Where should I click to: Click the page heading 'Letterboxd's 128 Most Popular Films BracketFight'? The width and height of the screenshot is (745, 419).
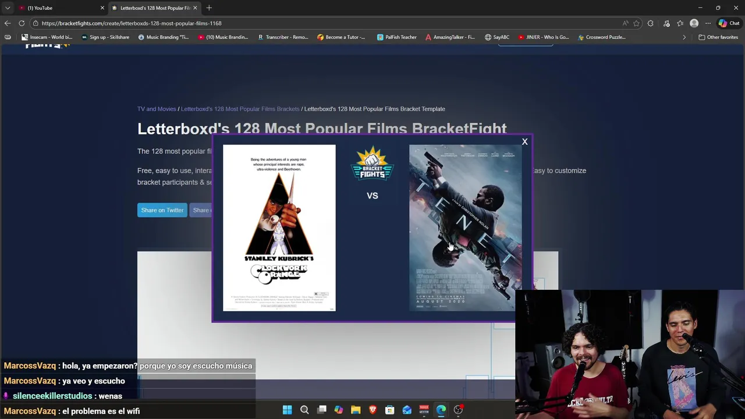click(x=322, y=129)
